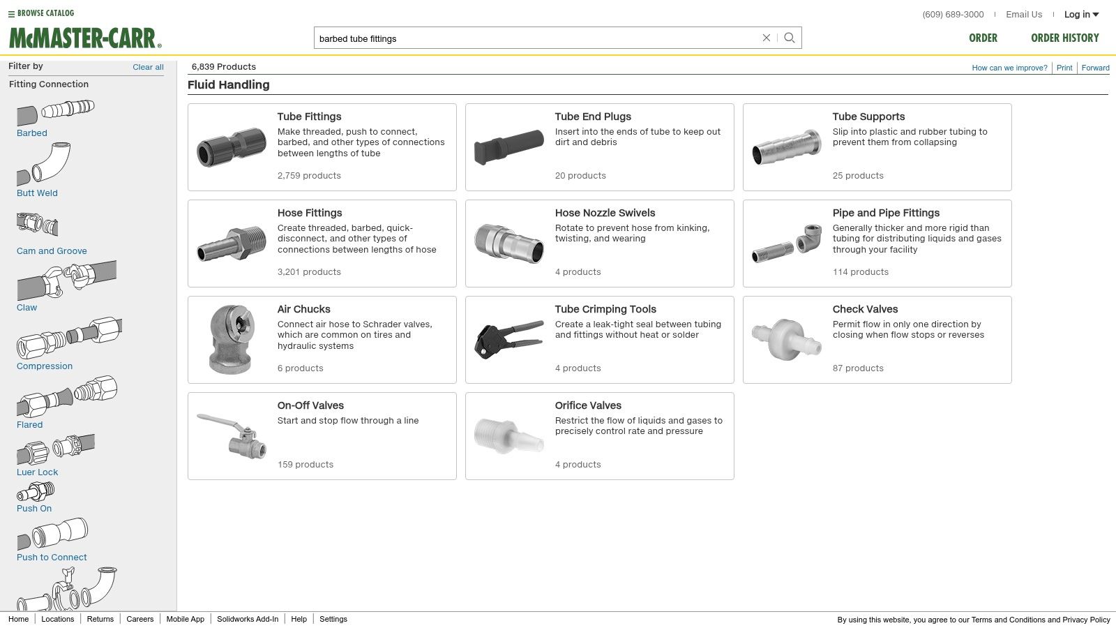Viewport: 1116px width, 628px height.
Task: Click How can we improve? link
Action: (1009, 68)
